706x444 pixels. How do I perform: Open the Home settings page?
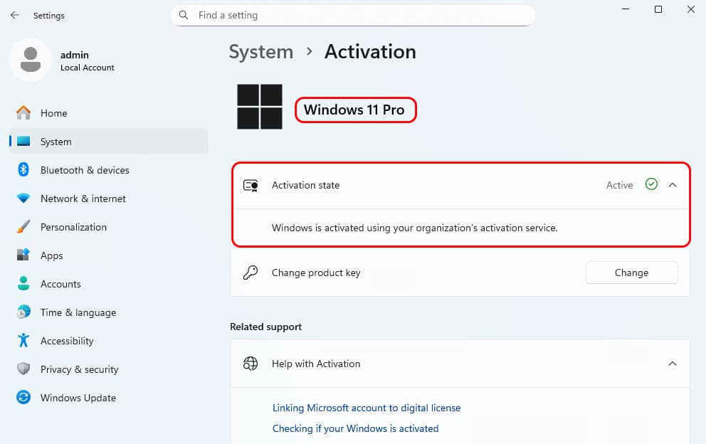tap(108, 113)
